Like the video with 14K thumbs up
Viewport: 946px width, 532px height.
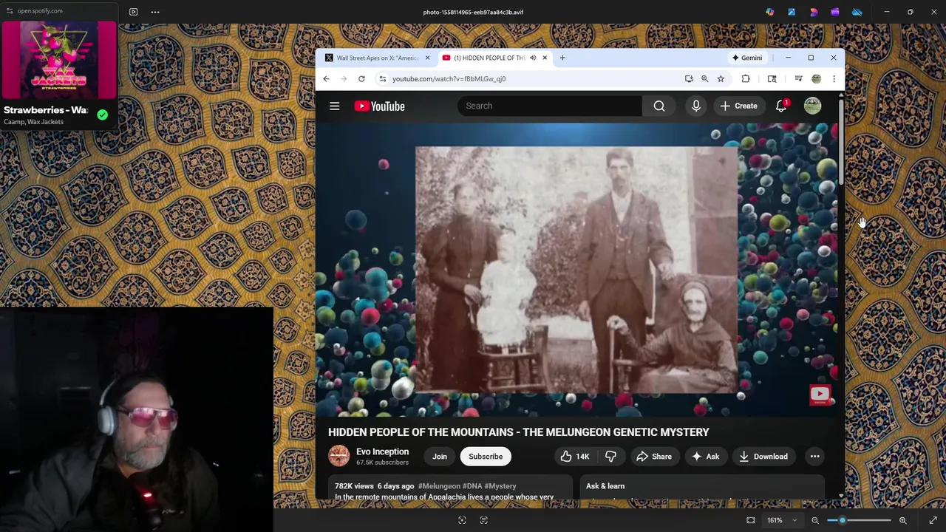click(574, 457)
